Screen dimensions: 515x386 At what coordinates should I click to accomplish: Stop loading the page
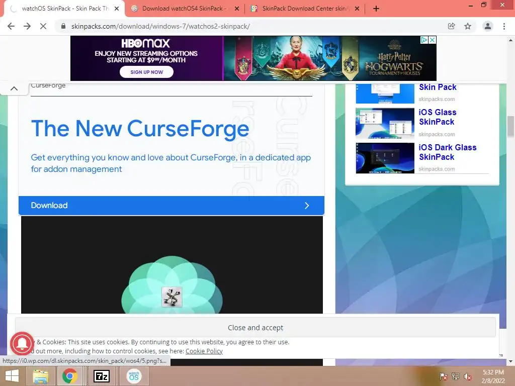click(43, 26)
